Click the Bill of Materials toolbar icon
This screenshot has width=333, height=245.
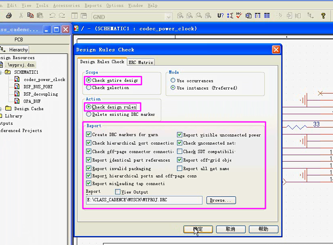tap(267, 16)
